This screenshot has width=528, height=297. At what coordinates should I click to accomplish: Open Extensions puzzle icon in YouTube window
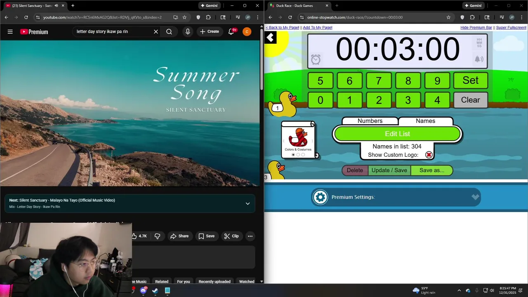[208, 17]
